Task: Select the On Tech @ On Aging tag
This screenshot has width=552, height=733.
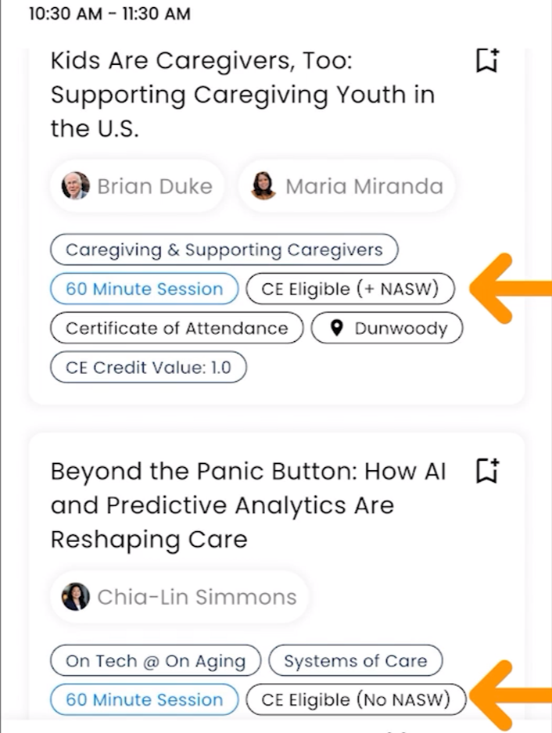Action: [x=155, y=661]
